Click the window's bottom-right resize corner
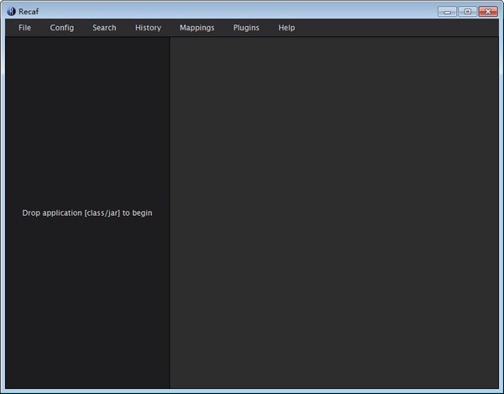The image size is (504, 394). 501,391
